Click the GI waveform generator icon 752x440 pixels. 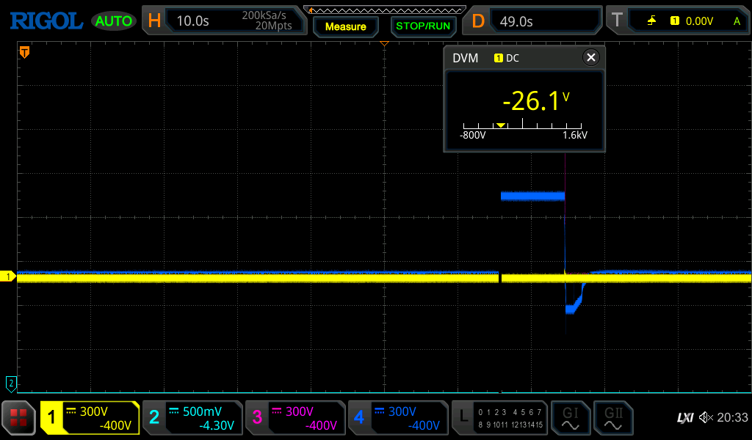tap(570, 418)
